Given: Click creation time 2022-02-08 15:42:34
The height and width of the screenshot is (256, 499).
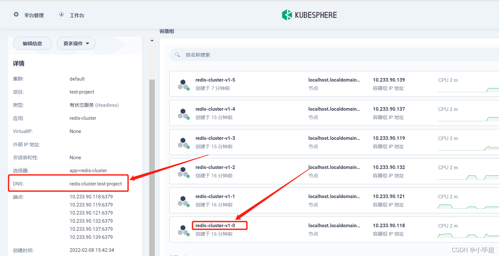Looking at the screenshot, I should (x=92, y=250).
